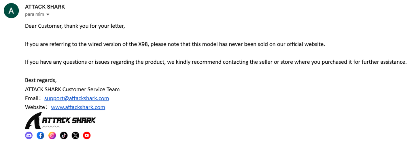Click the 'ATTACK SHARK Customer Service Team' line
Screen dimensions: 418x144
pyautogui.click(x=72, y=89)
